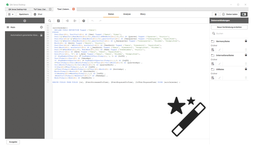The image size is (254, 149).
Task: Click the USSales folder icon
Action: pyautogui.click(x=213, y=69)
